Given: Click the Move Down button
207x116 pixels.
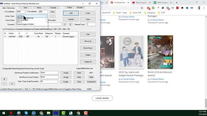Looking at the screenshot, I should pos(88,48).
